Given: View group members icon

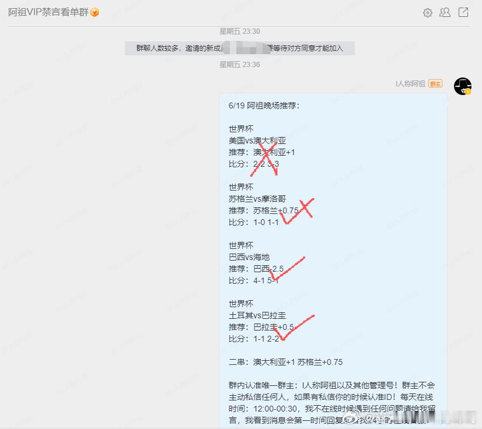Looking at the screenshot, I should [x=445, y=12].
